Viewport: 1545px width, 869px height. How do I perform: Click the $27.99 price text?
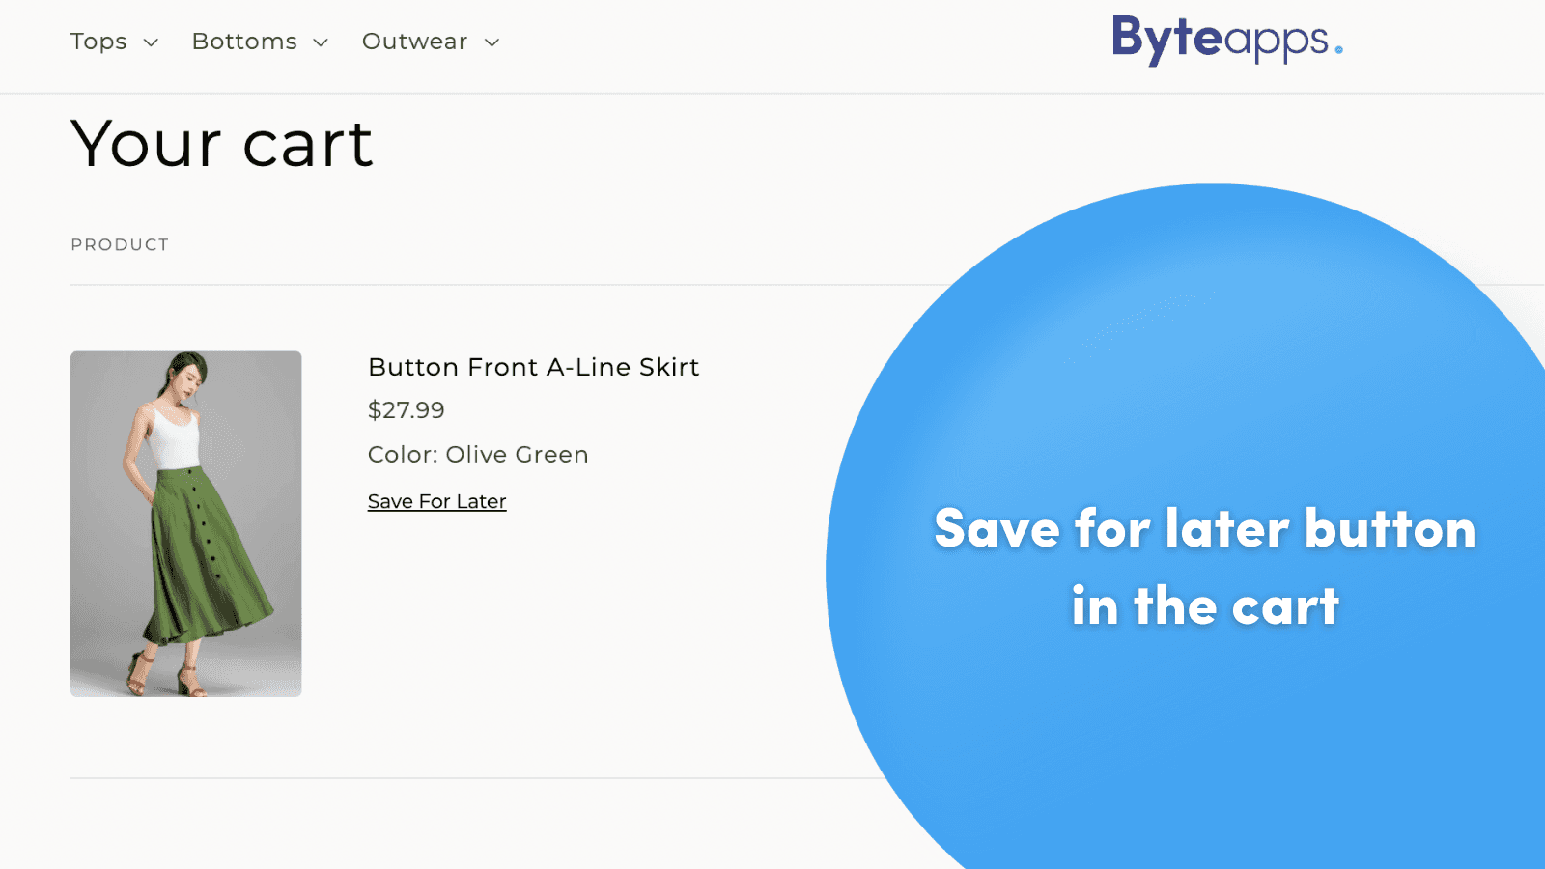(406, 410)
